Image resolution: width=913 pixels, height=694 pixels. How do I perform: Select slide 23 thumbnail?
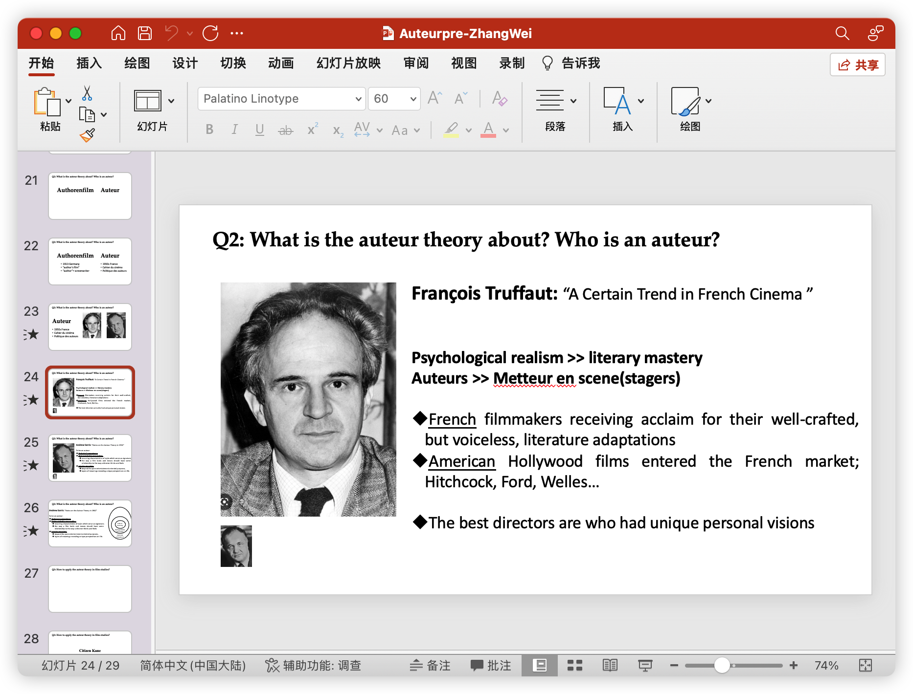90,327
